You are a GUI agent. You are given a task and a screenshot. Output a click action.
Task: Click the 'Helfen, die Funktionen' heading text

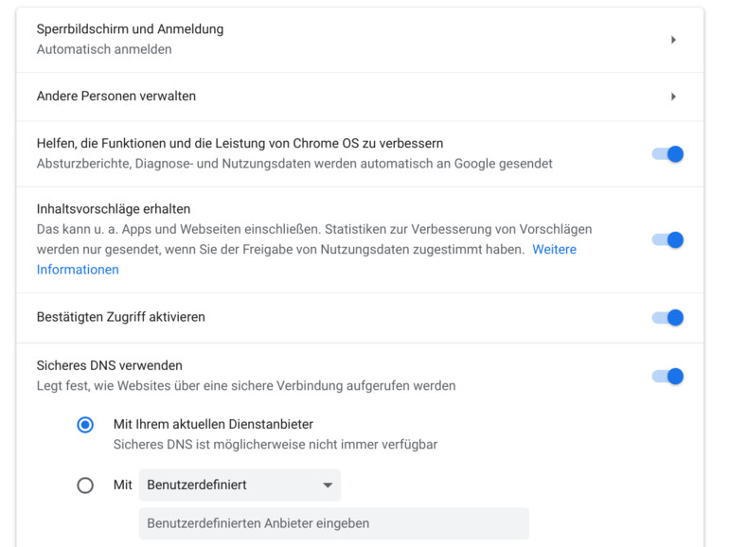coord(240,144)
